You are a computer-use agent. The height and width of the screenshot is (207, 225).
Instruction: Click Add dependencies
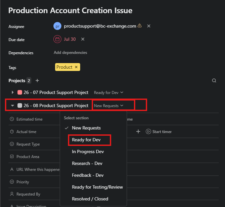[70, 53]
